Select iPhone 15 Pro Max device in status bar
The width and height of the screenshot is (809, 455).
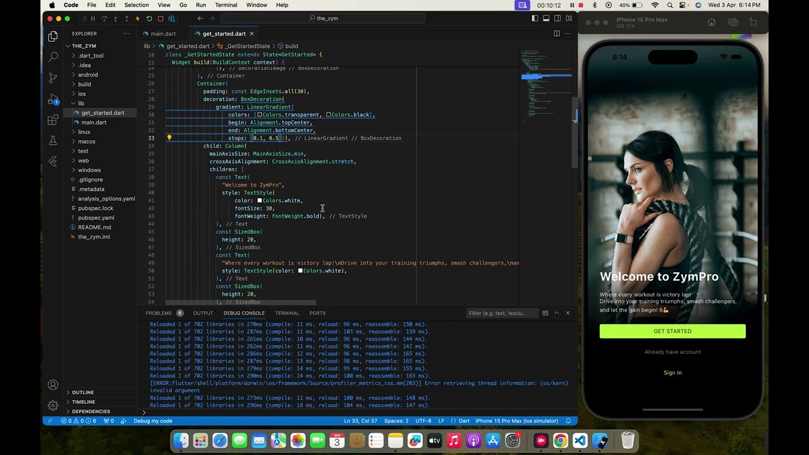pos(517,421)
